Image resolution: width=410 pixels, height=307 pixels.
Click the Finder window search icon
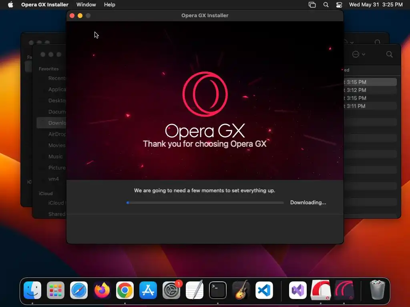389,54
